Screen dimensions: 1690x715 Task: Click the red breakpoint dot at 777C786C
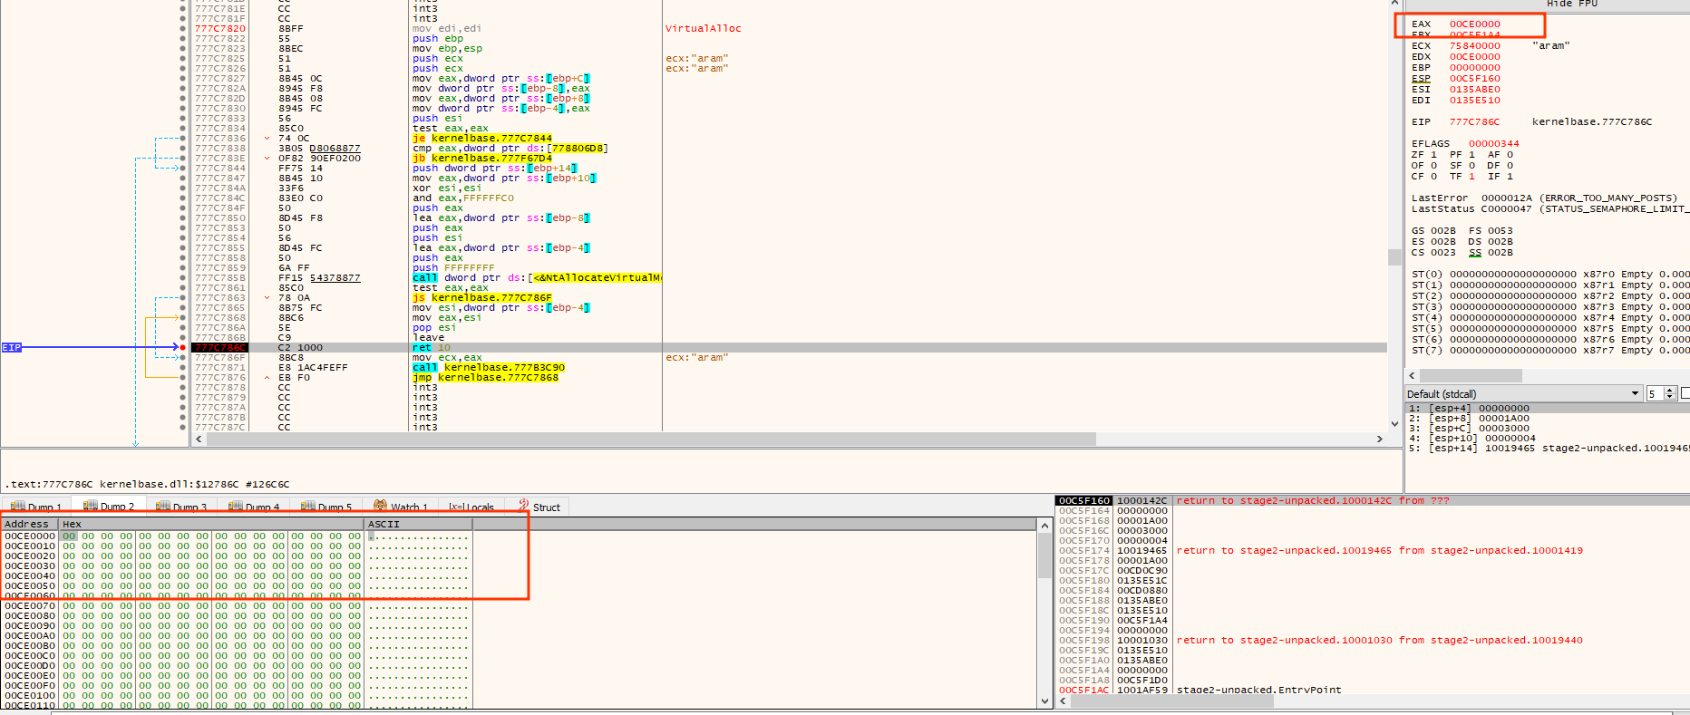pos(183,348)
